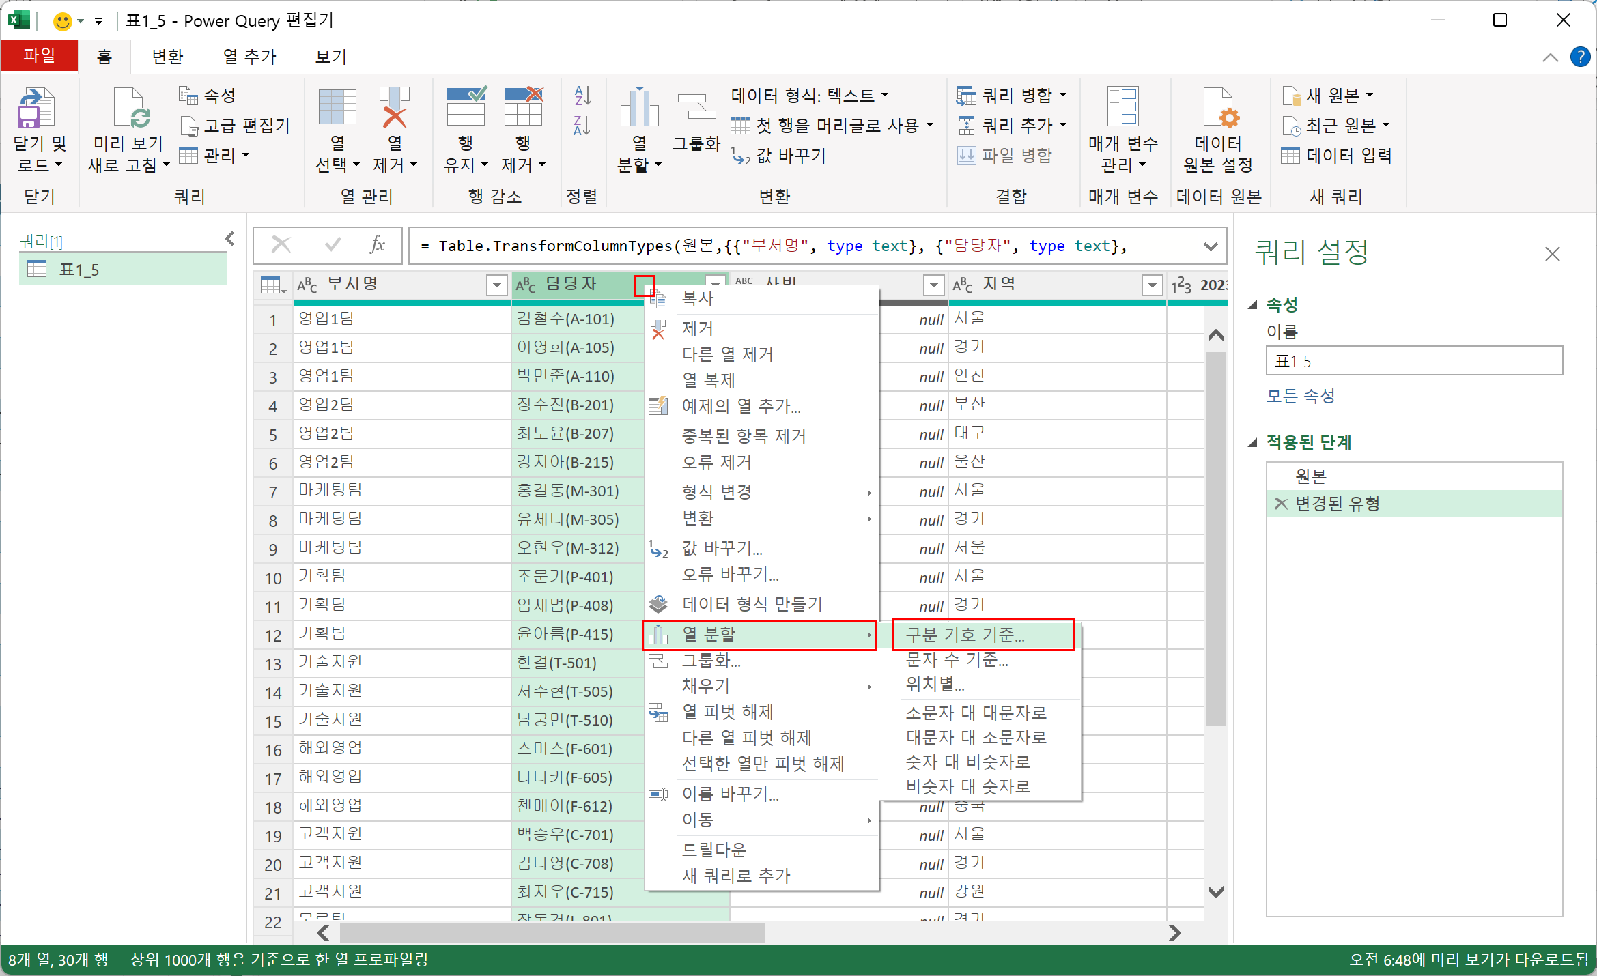
Task: Click the 지역 column ABC type icon
Action: [x=963, y=285]
